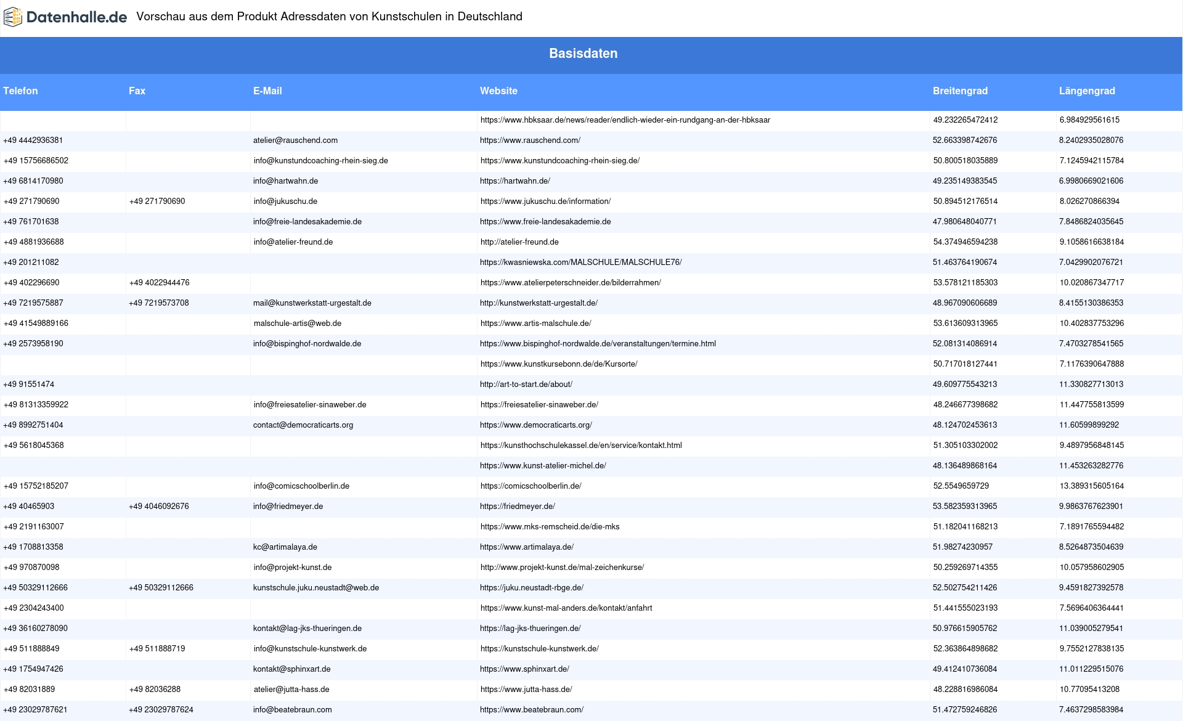Viewport: 1183px width, 721px height.
Task: Click the Datenhalle.de logo icon
Action: coord(12,17)
